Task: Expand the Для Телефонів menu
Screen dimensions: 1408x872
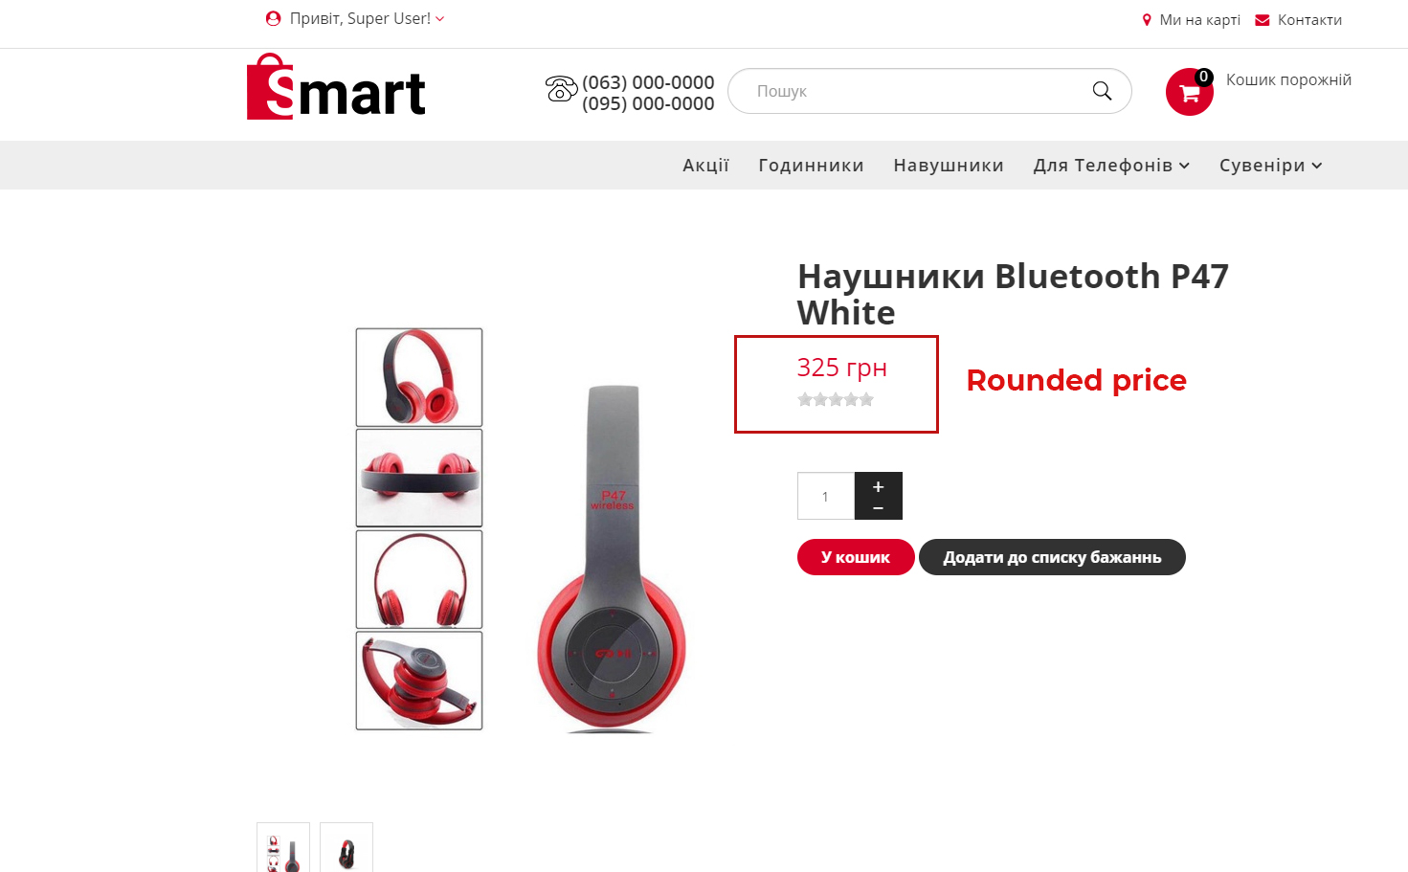Action: tap(1111, 166)
